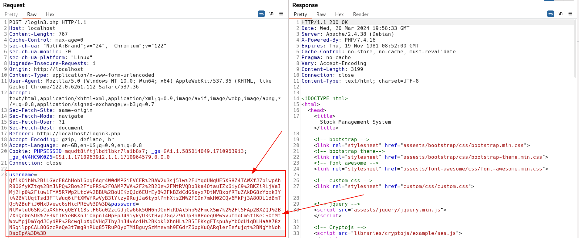Click the 'Pragma: no-cache' header

pos(326,58)
